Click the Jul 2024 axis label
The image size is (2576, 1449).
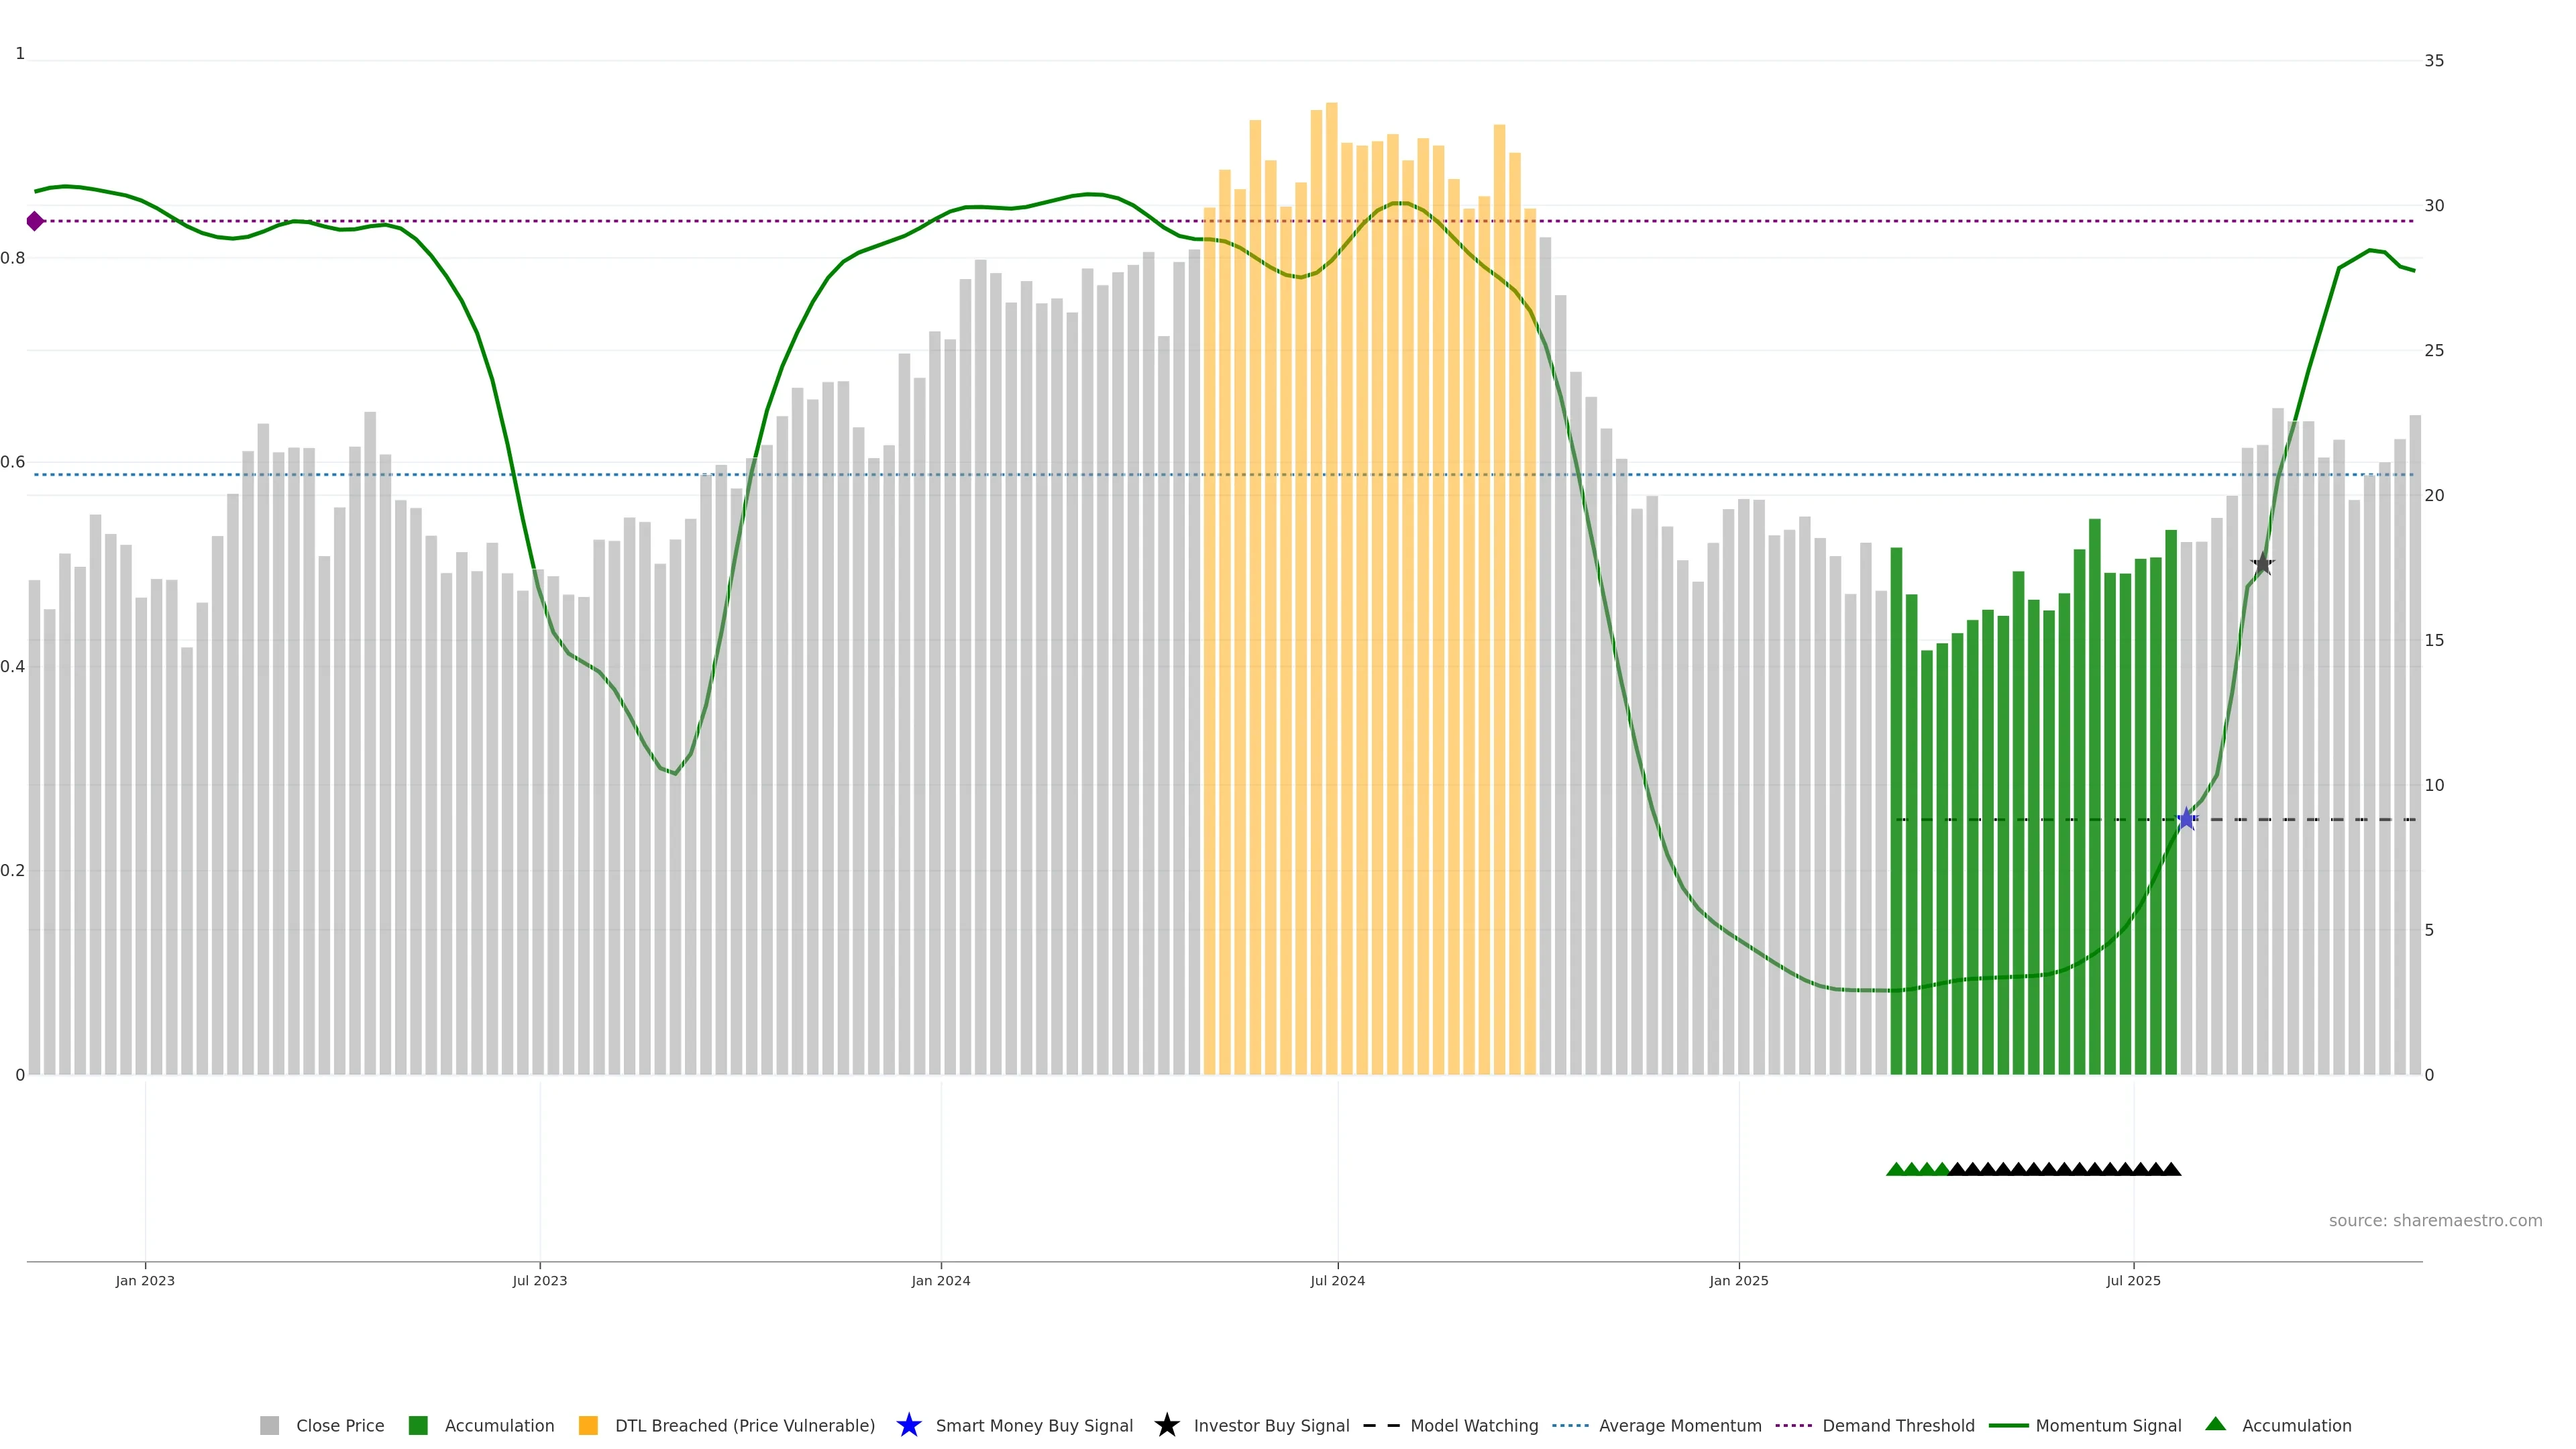[1337, 1280]
